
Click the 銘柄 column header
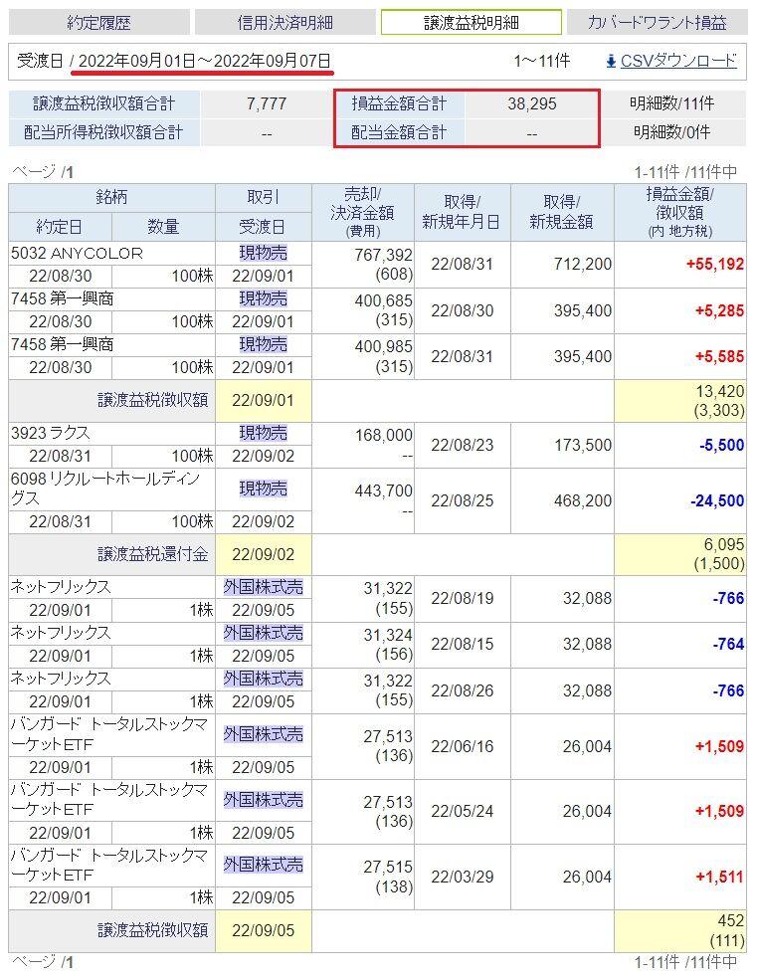coord(111,198)
